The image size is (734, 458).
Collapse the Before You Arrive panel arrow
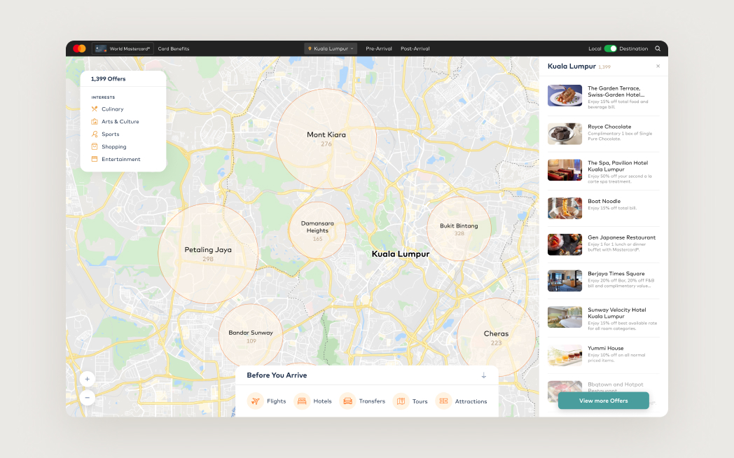(x=483, y=375)
